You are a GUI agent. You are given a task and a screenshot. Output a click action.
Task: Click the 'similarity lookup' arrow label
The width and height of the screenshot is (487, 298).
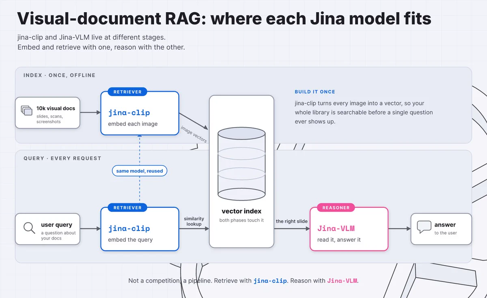194,221
